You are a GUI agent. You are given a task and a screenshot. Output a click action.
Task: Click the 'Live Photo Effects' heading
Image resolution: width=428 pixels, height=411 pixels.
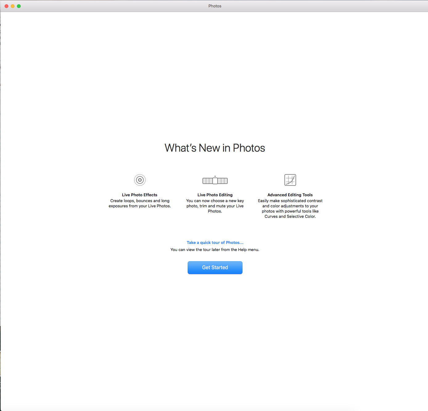pyautogui.click(x=140, y=195)
